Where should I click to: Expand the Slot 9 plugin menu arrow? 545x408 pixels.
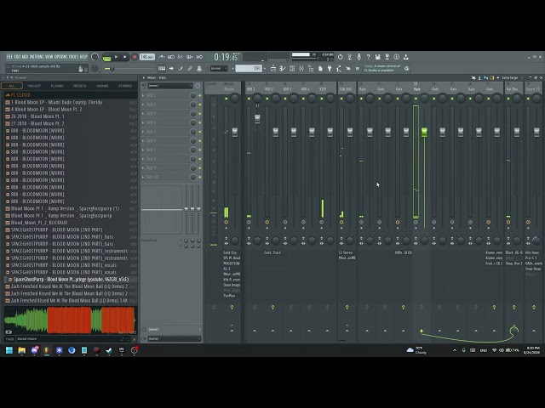click(143, 168)
